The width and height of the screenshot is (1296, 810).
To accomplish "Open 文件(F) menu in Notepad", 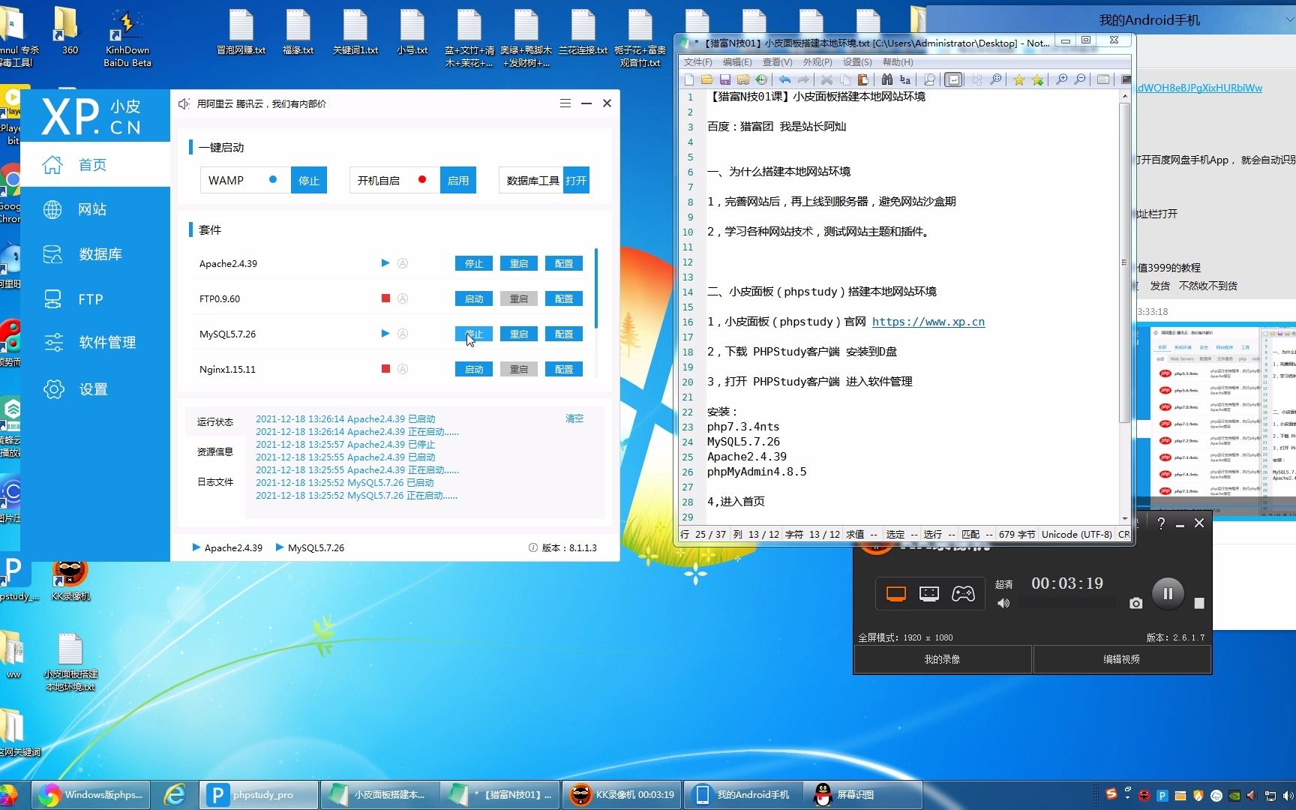I will (x=697, y=62).
